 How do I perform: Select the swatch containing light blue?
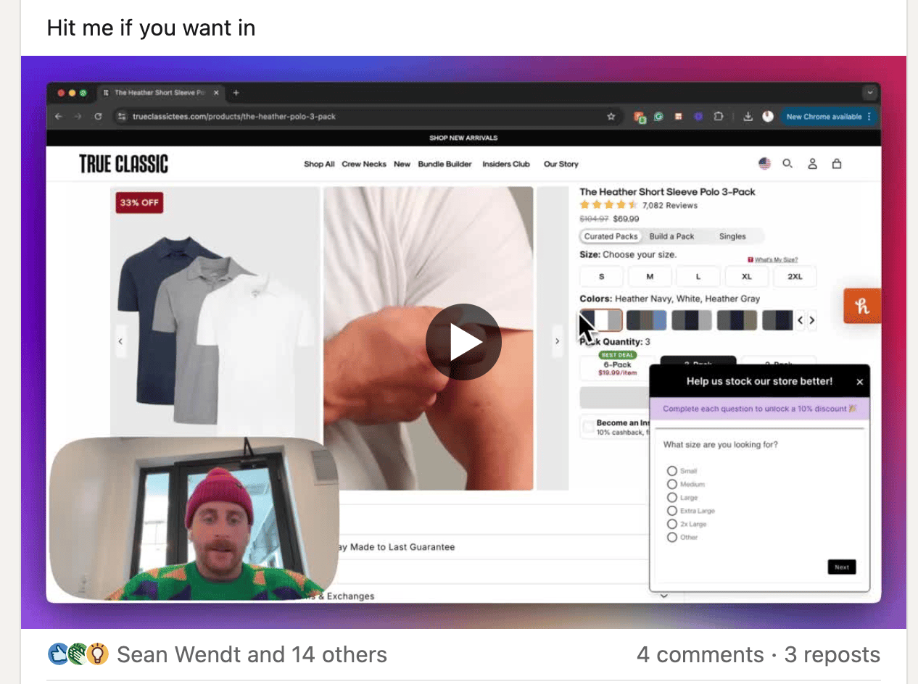646,320
